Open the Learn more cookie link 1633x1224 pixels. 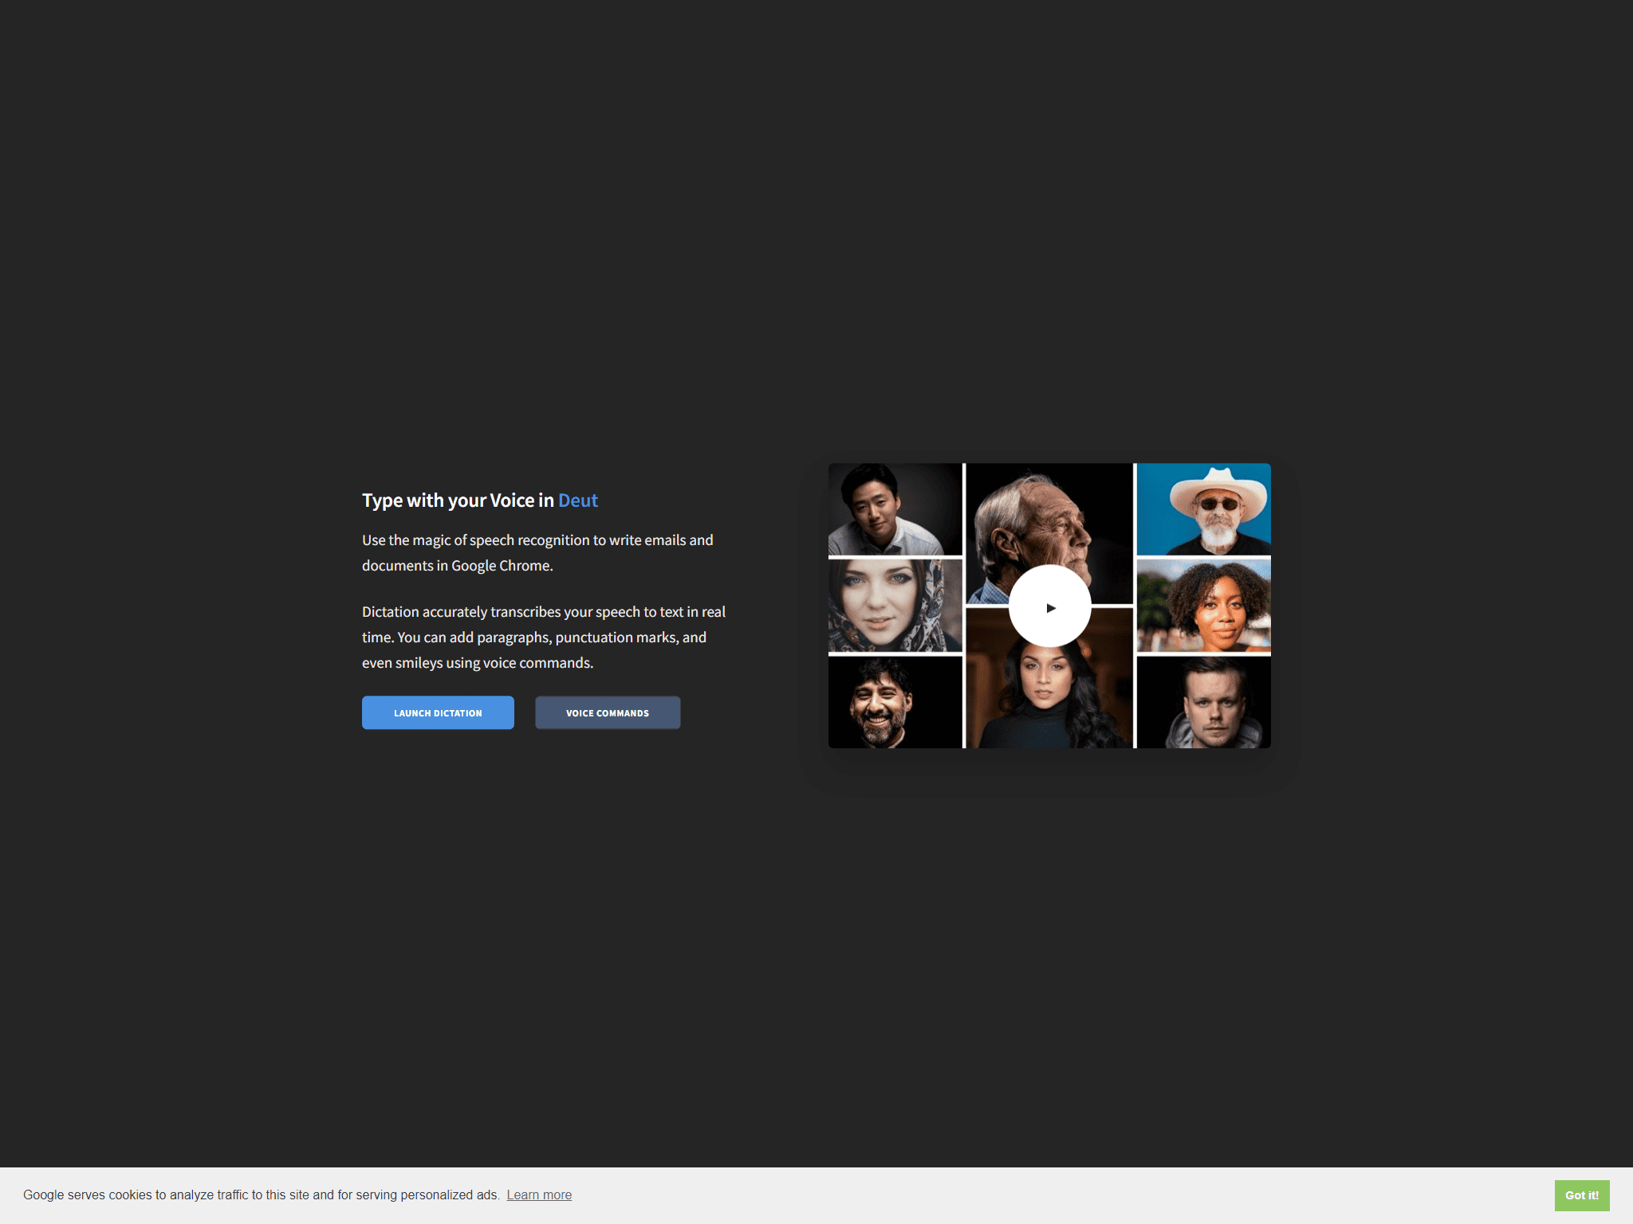coord(539,1195)
